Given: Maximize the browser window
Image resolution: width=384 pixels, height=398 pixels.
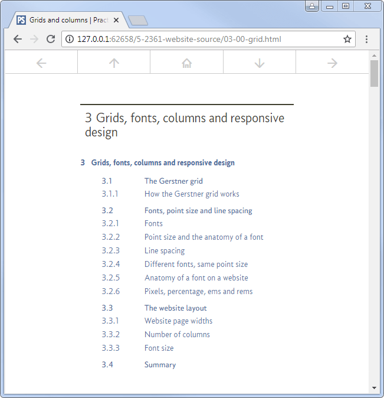Looking at the screenshot, I should (346, 6).
